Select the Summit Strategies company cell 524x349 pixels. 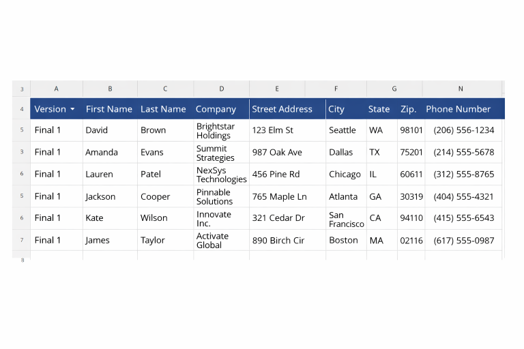pos(221,153)
